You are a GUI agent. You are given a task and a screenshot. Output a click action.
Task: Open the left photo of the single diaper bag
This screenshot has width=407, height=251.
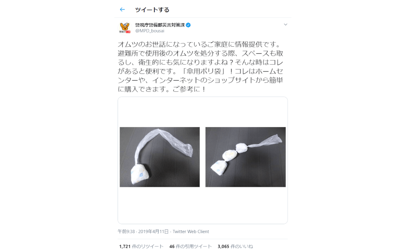pyautogui.click(x=160, y=157)
